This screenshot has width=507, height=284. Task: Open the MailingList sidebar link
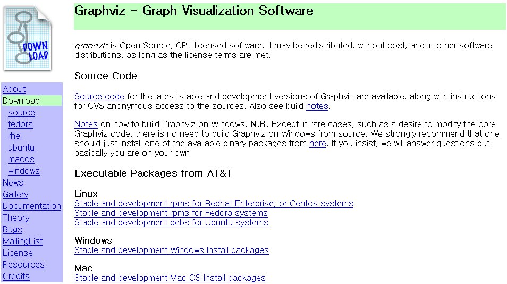coord(23,241)
